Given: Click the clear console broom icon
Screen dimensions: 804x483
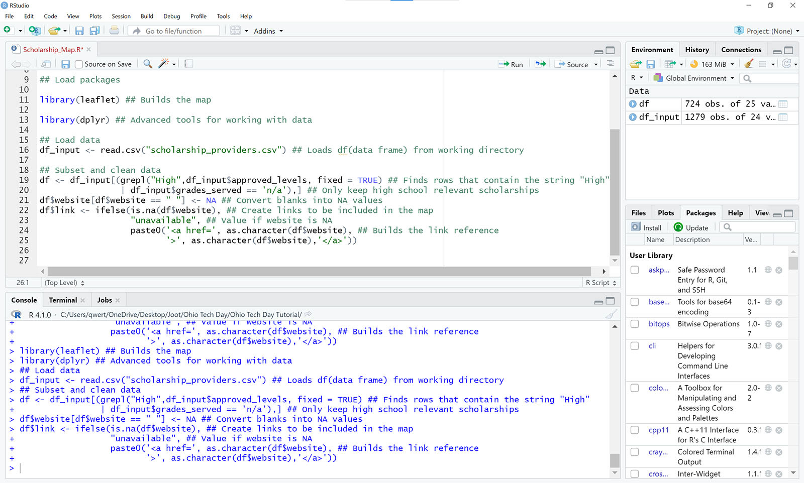Looking at the screenshot, I should coord(611,315).
